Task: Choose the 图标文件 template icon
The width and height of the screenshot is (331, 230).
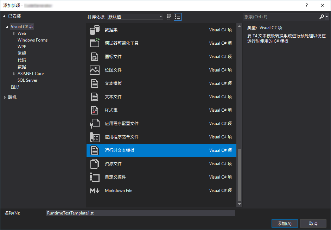Action: tap(95, 57)
